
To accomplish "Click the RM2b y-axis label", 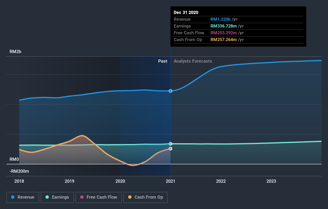I will tap(15, 51).
